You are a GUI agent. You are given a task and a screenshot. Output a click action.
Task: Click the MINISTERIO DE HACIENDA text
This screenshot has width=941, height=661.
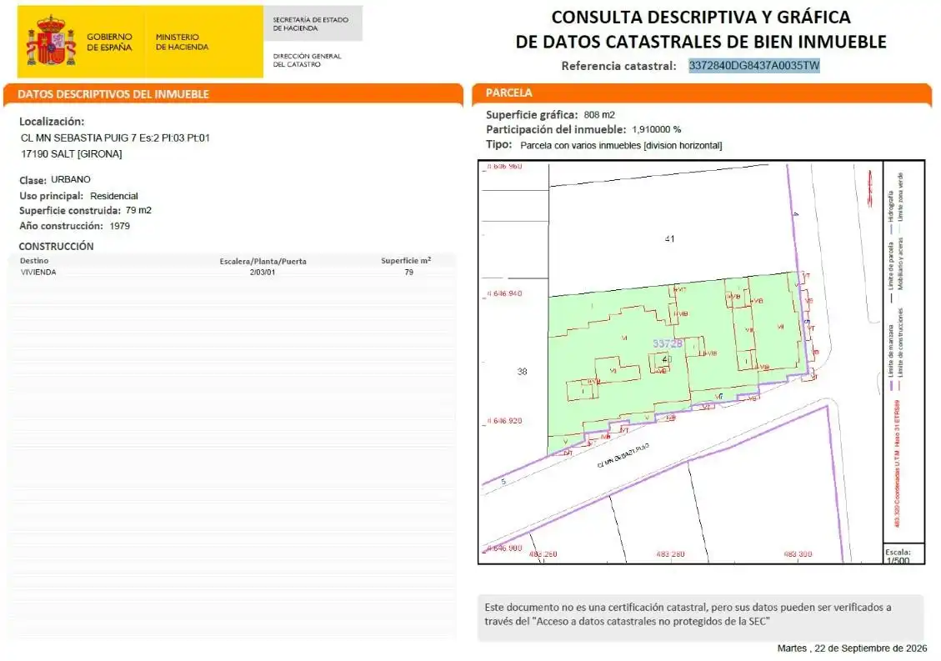[182, 42]
